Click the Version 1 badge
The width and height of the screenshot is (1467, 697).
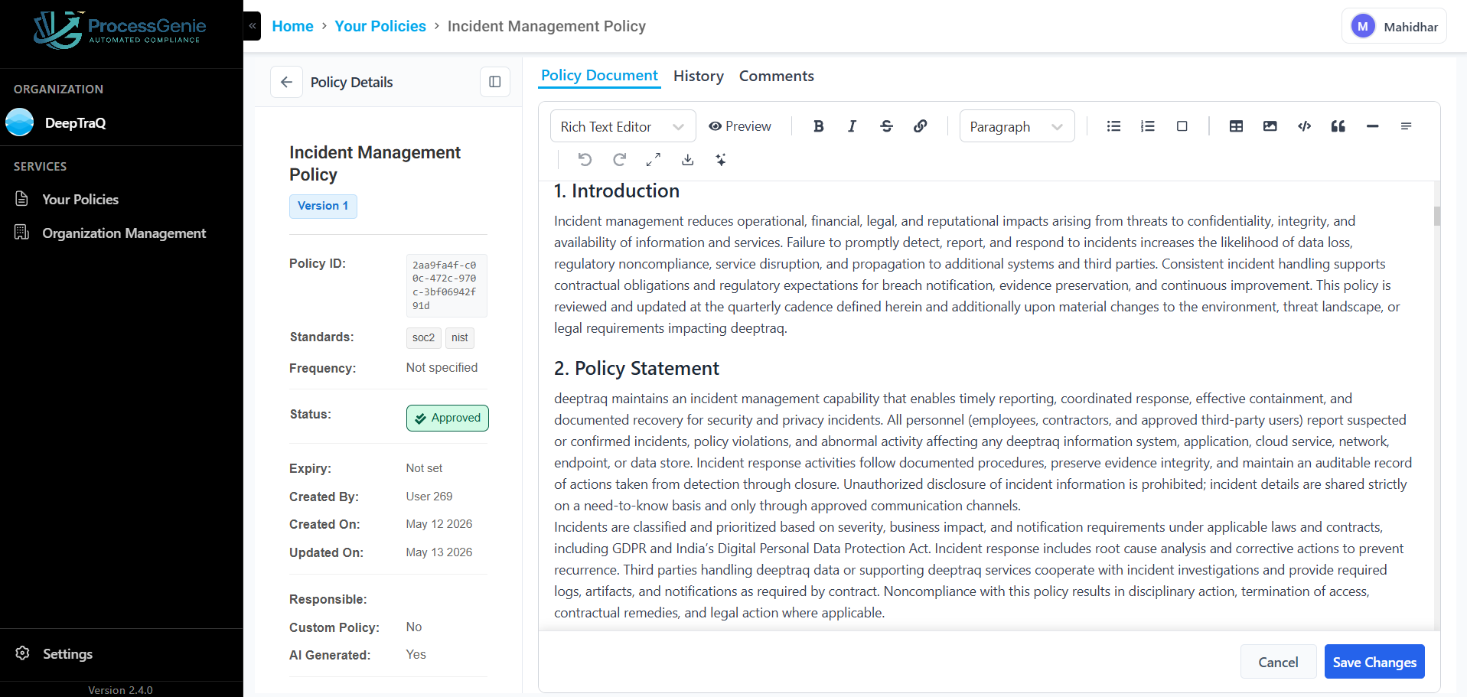pos(323,206)
